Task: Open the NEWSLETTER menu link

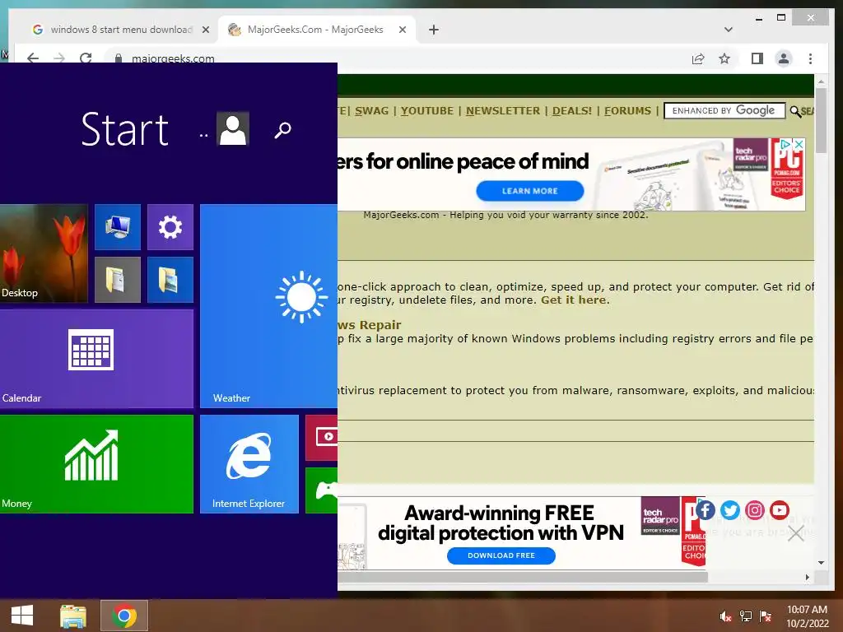Action: point(503,111)
